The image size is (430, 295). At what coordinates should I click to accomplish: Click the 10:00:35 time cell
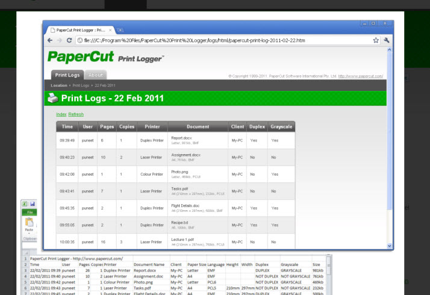67,242
